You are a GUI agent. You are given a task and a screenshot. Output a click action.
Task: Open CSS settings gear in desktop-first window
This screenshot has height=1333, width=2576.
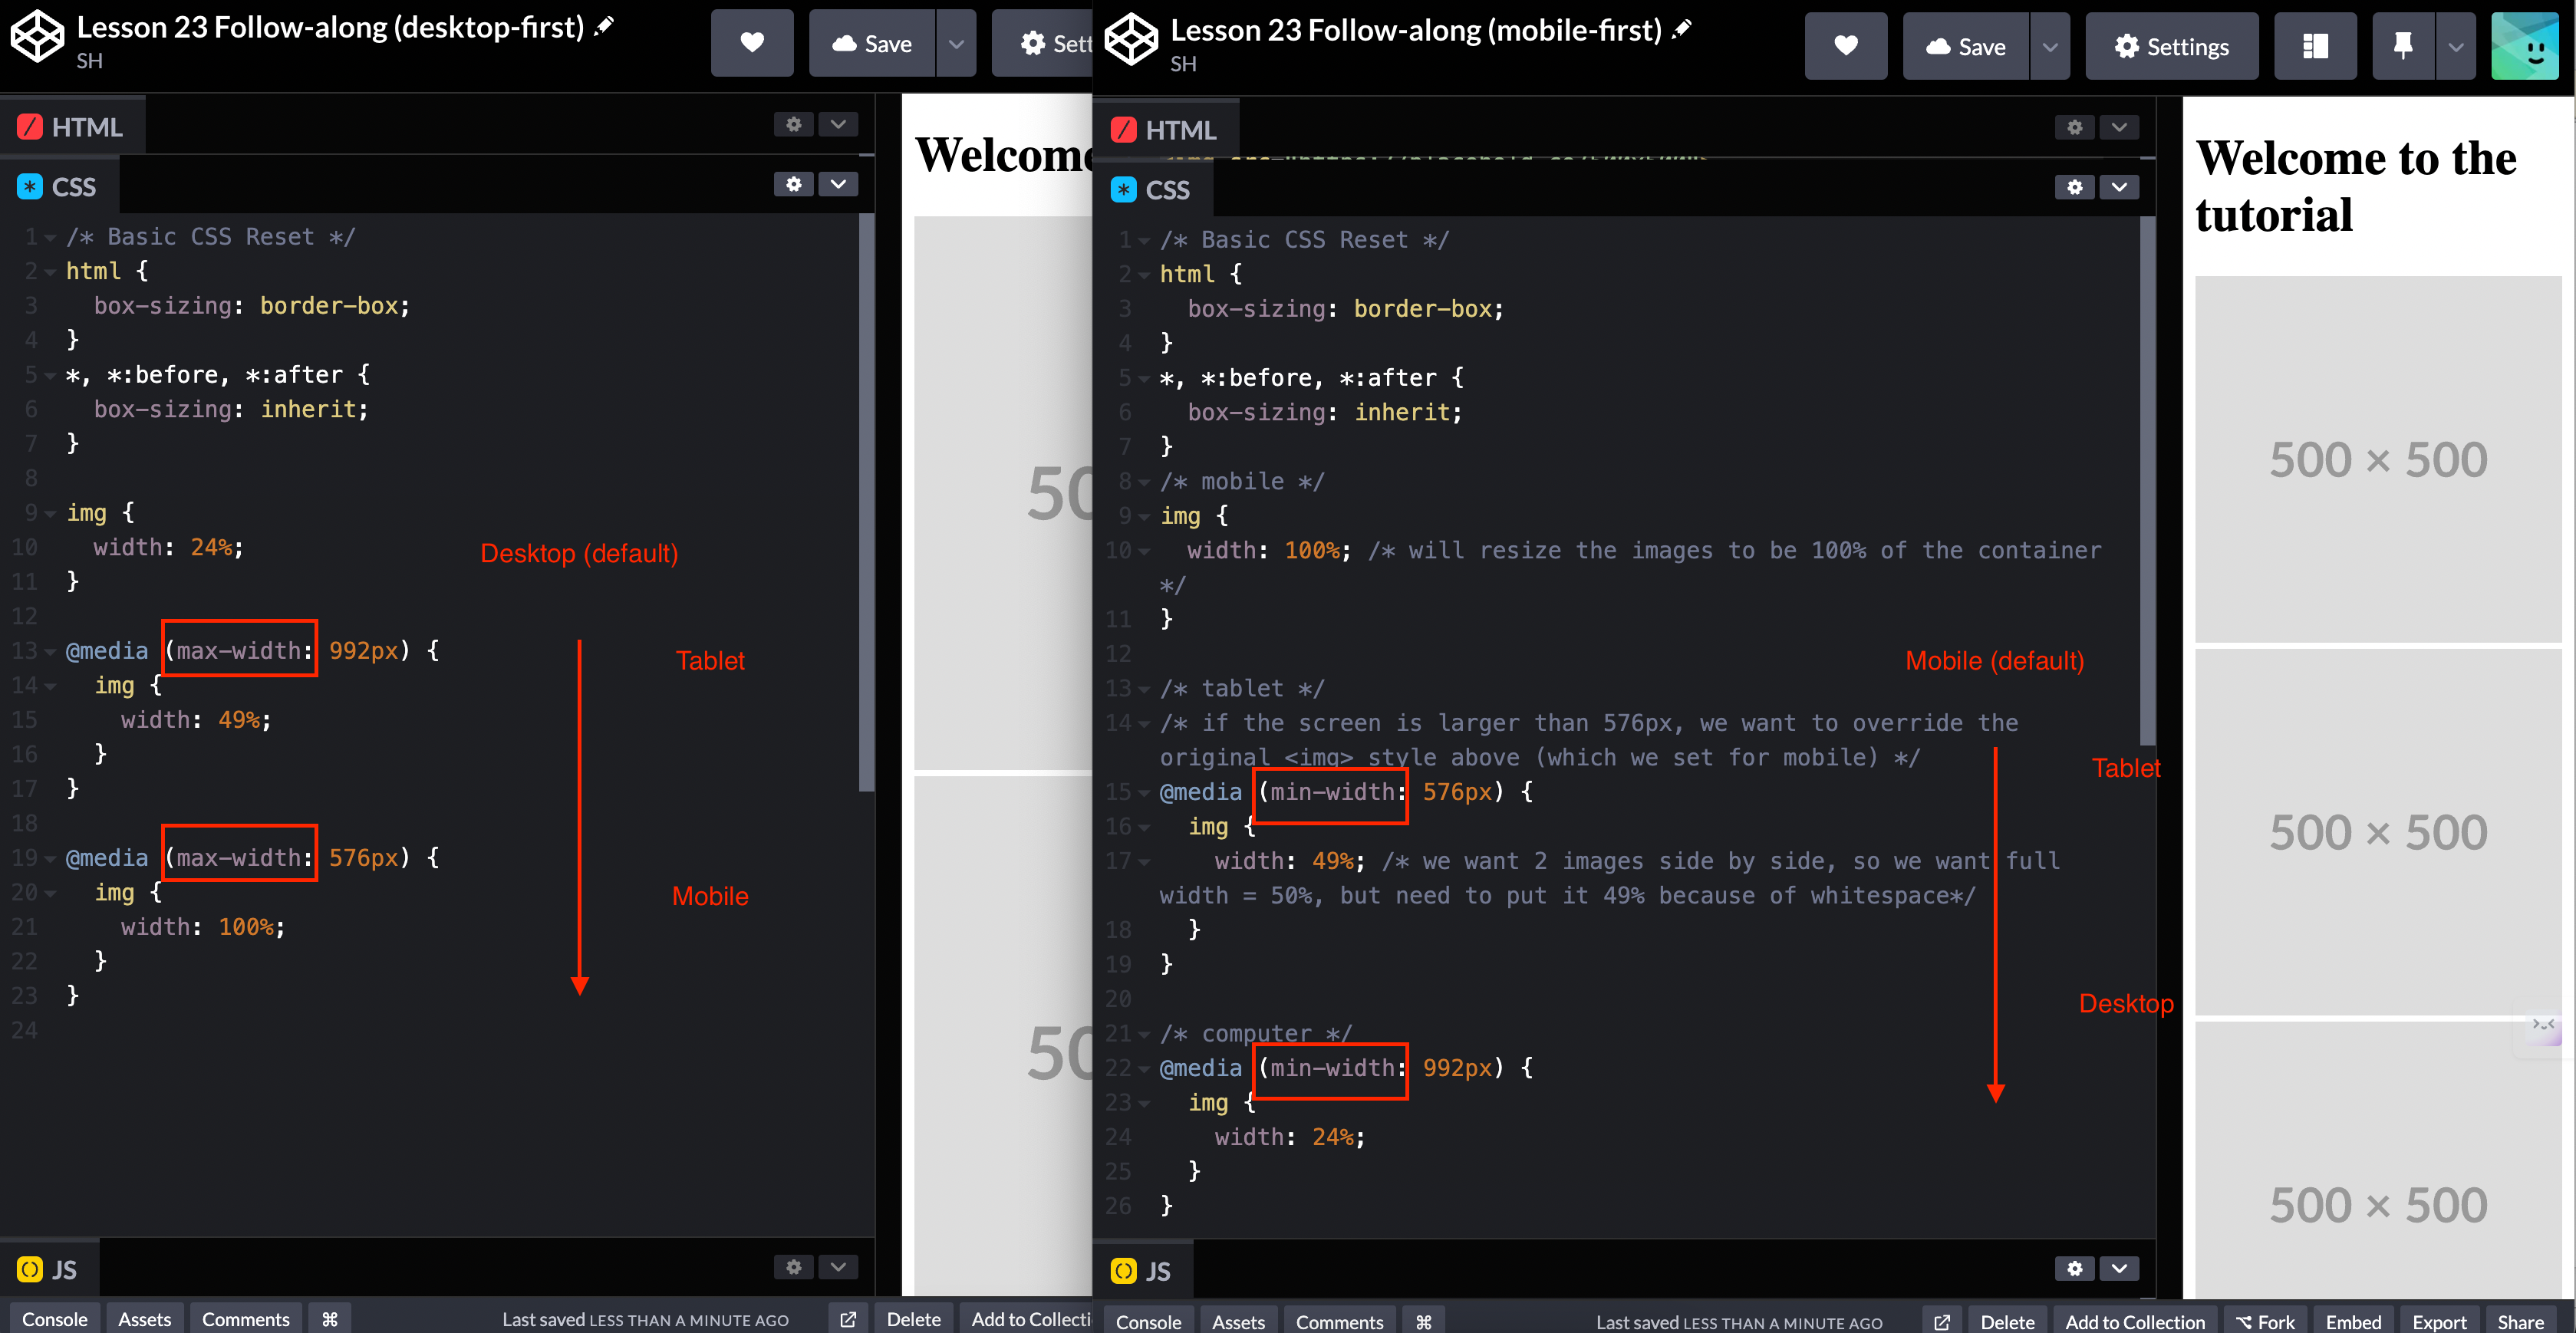tap(794, 184)
